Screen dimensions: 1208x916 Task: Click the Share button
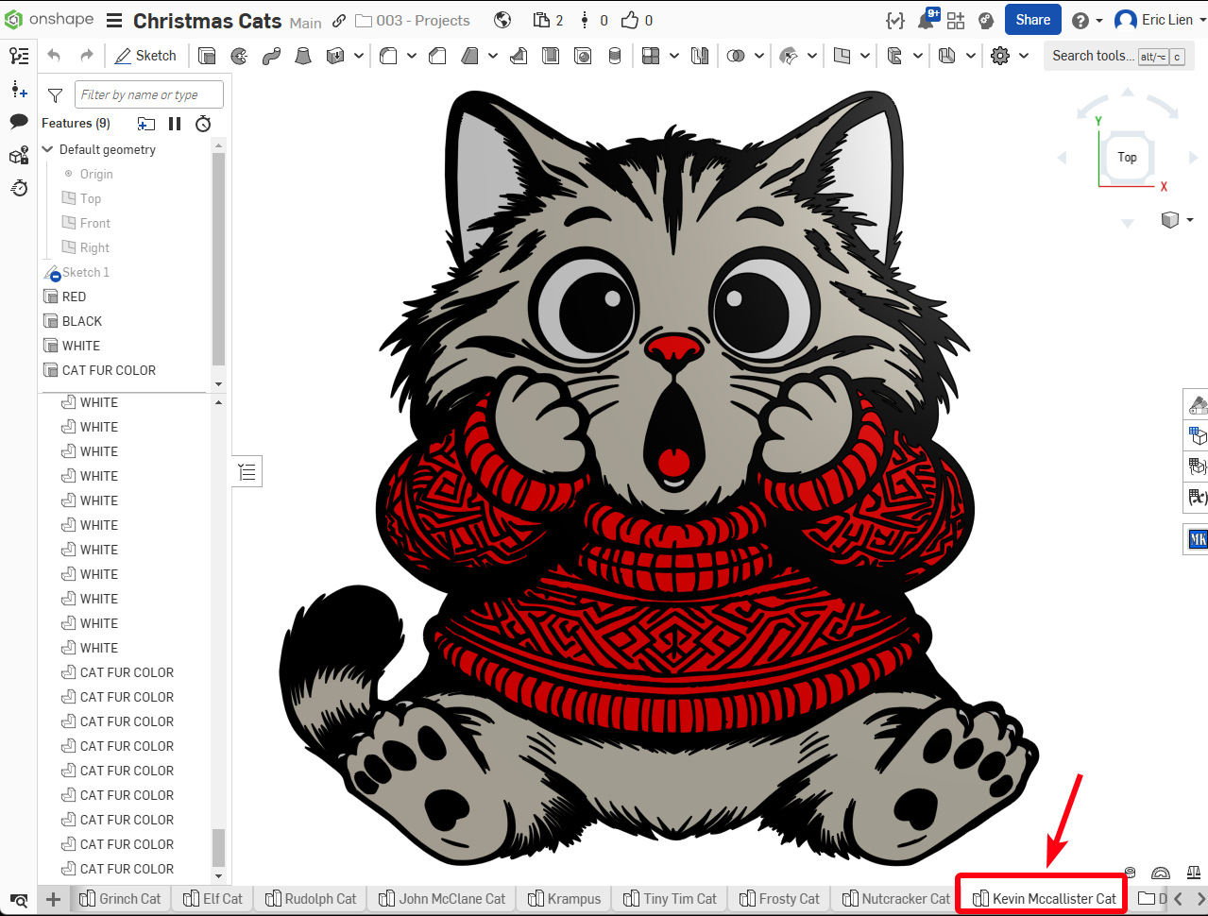point(1032,20)
